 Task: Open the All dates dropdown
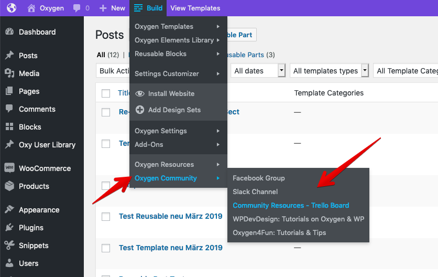coord(258,71)
